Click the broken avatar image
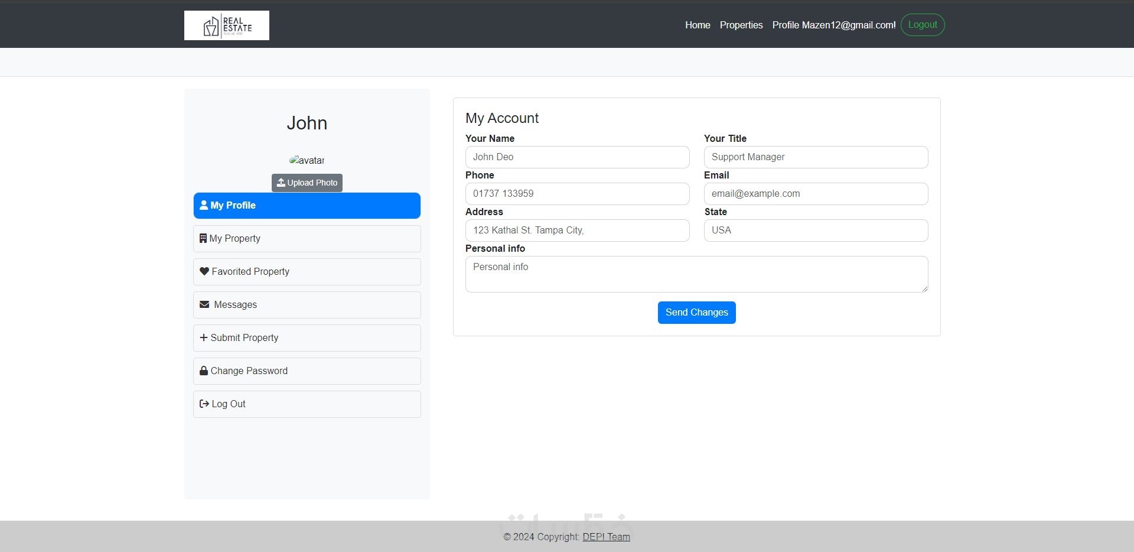Screen dimensions: 1134x552 pyautogui.click(x=307, y=160)
